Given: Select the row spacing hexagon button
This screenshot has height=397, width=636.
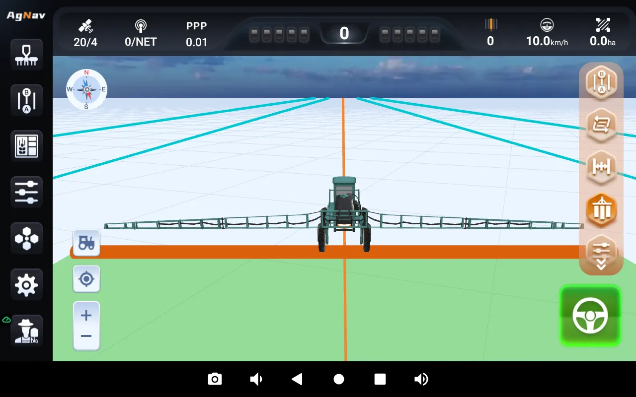Looking at the screenshot, I should 601,167.
